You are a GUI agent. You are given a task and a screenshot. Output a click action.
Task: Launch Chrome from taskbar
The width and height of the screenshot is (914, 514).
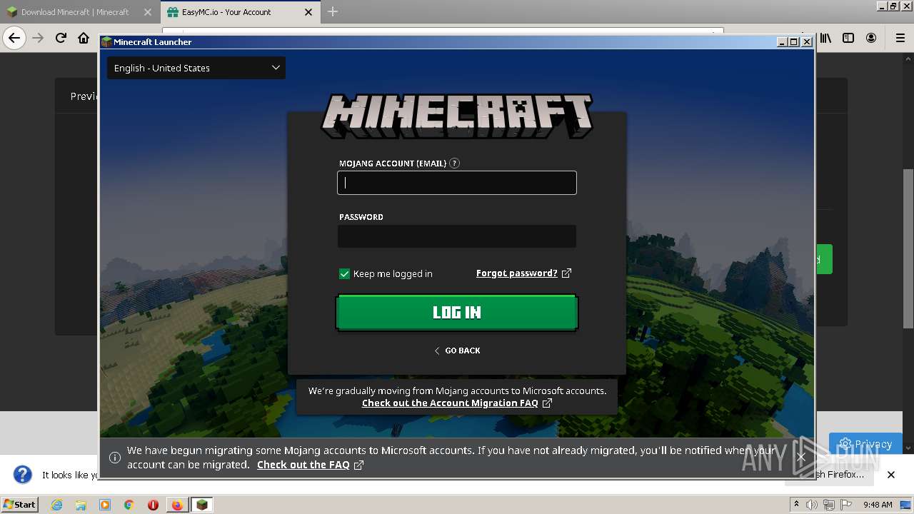(129, 505)
